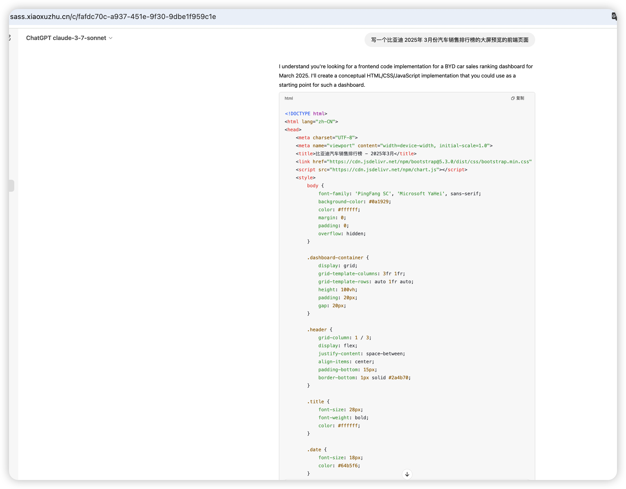Open the ChatGPT claude-3-7-sonnet model menu
The height and width of the screenshot is (489, 626).
pos(66,38)
